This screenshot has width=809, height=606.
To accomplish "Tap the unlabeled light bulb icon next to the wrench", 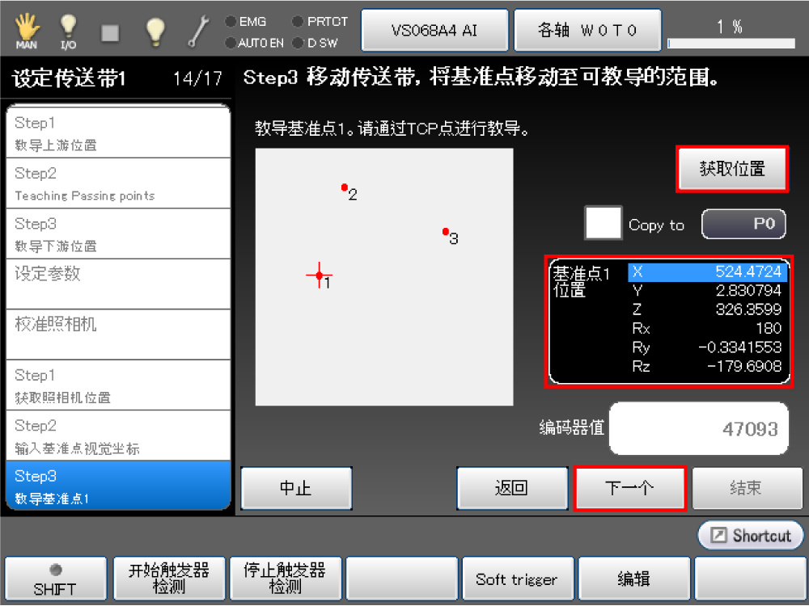I will [155, 31].
